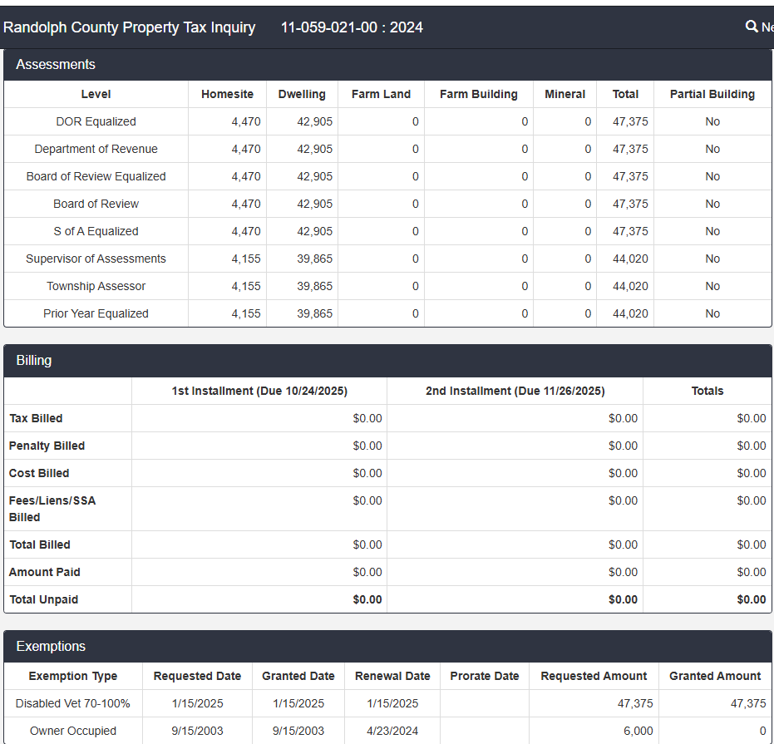The width and height of the screenshot is (774, 744).
Task: Click the Partial Building column header
Action: tap(712, 94)
